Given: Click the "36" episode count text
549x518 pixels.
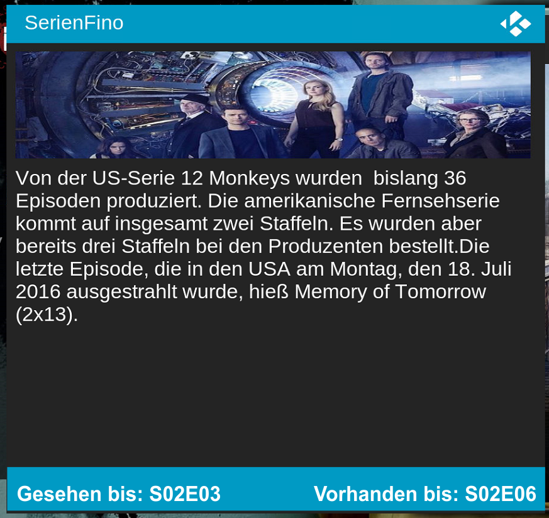Looking at the screenshot, I should [455, 178].
